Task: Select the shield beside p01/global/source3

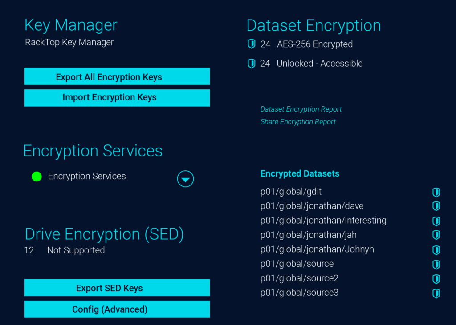Action: pos(436,293)
